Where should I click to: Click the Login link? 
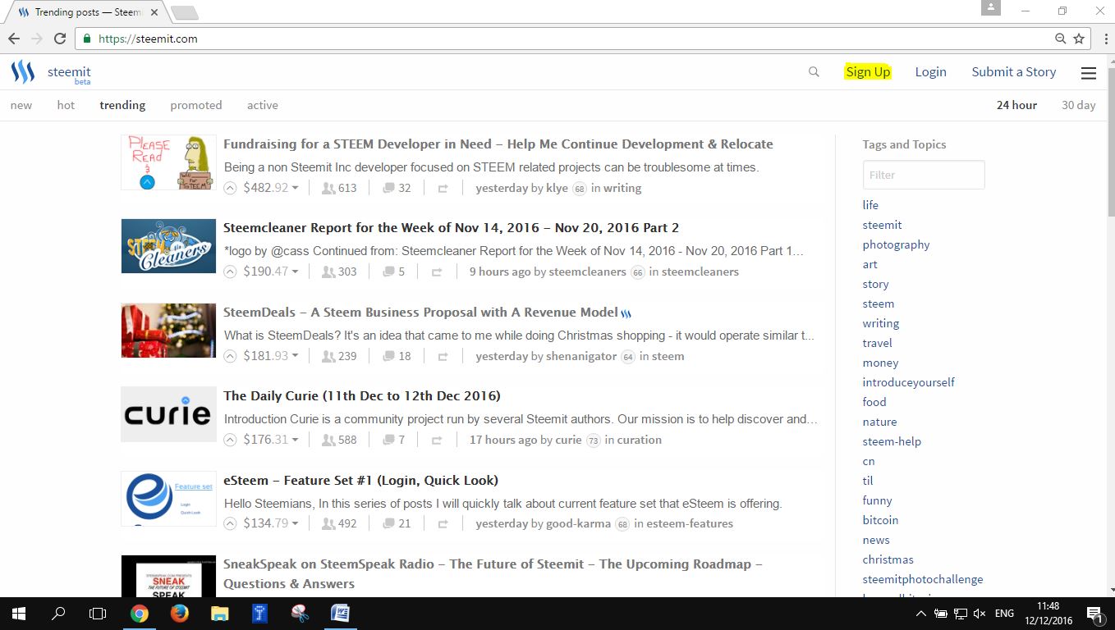[931, 72]
